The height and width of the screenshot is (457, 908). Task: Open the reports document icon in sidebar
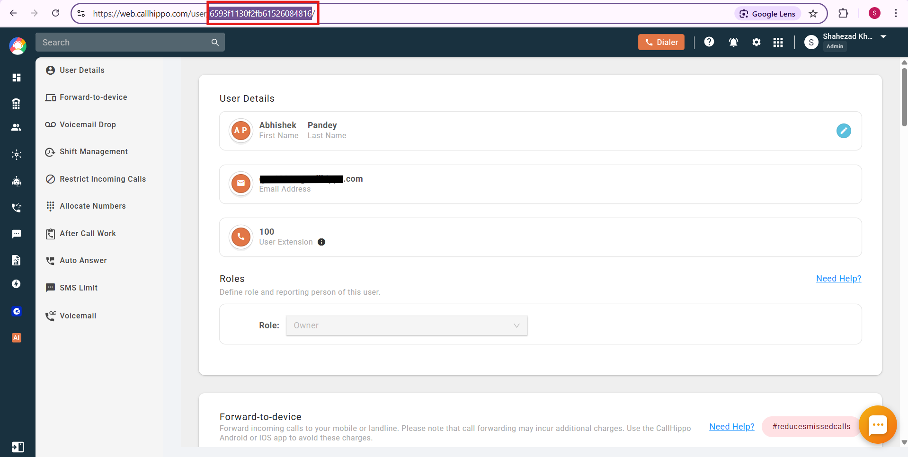[17, 260]
